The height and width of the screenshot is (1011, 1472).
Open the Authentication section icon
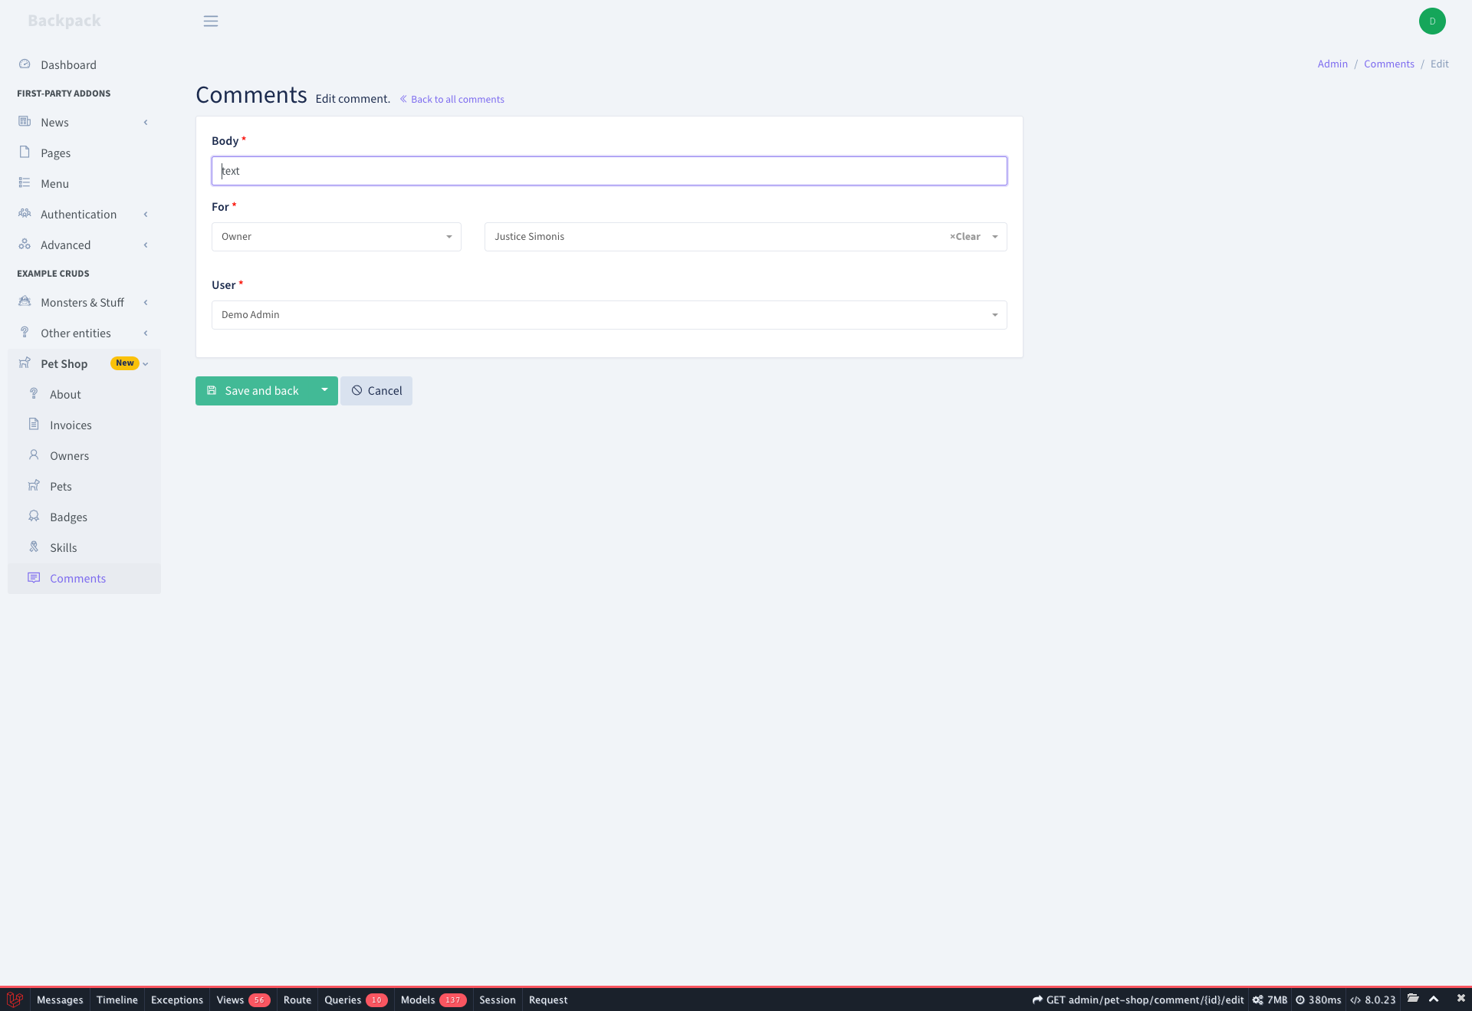(25, 214)
